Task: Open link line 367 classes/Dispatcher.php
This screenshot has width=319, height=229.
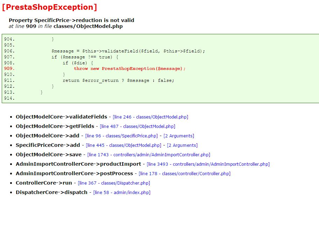Action: [x=114, y=183]
